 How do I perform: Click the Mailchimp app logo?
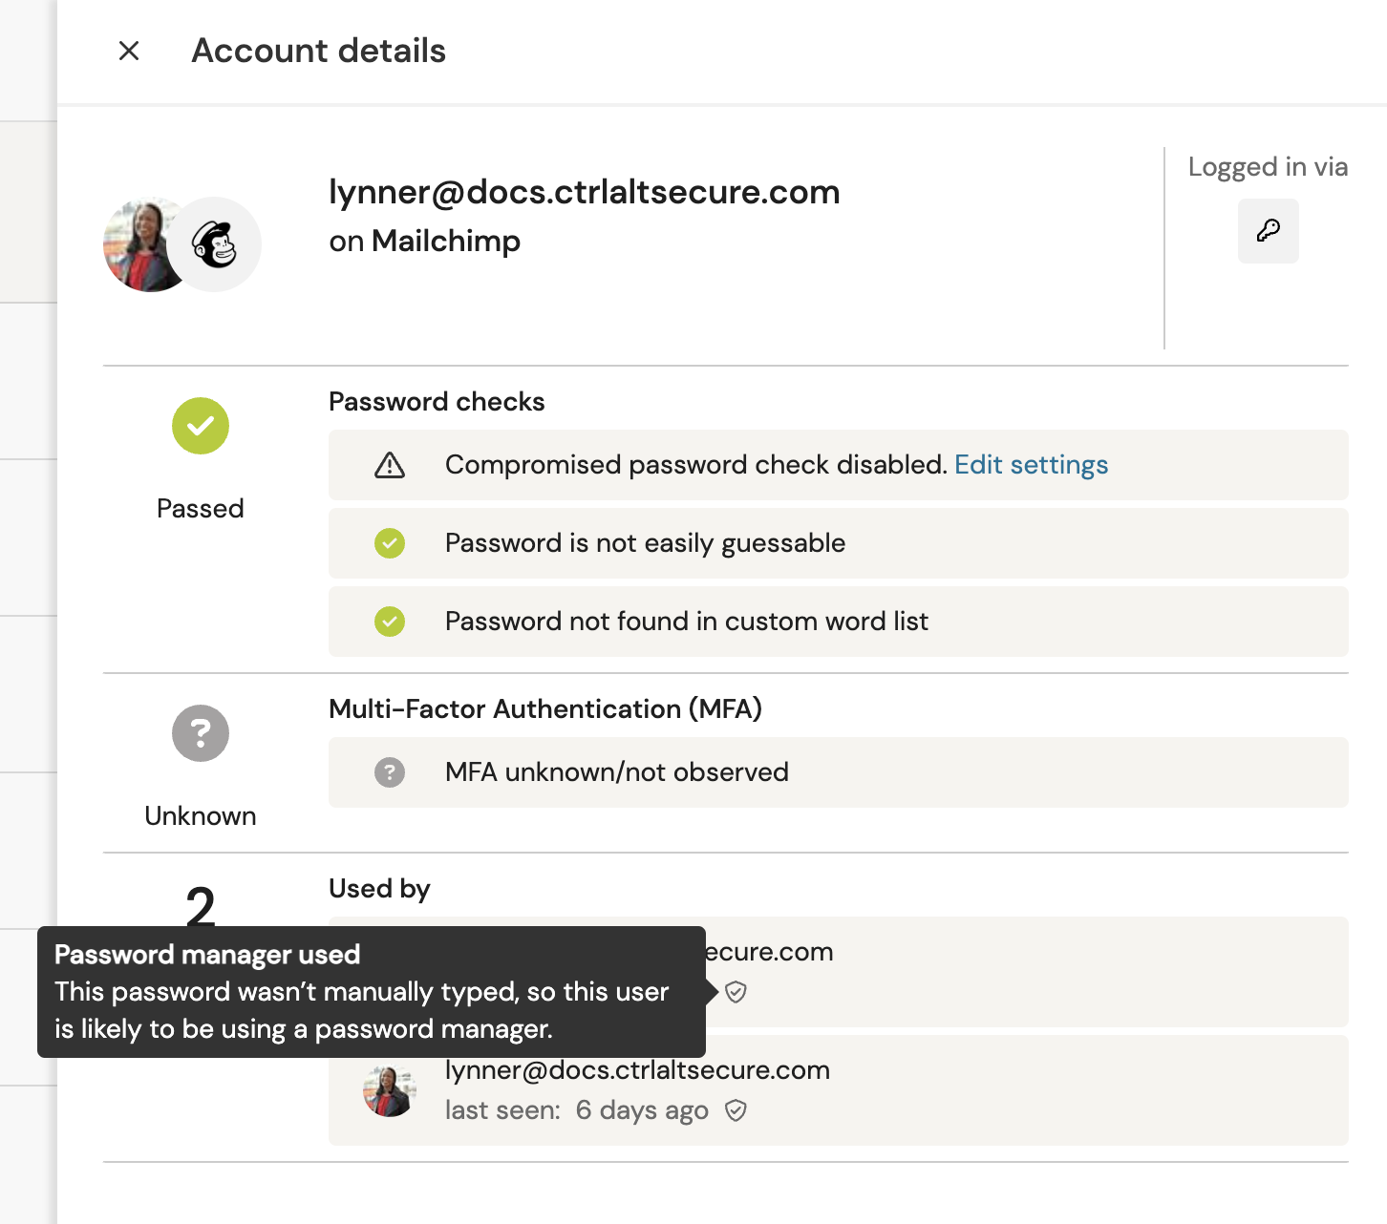pos(216,244)
